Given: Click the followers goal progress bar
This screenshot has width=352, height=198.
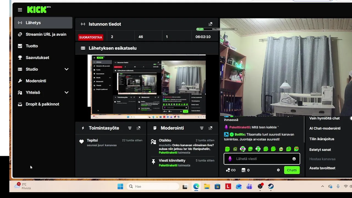Looking at the screenshot, I should 217,29.
